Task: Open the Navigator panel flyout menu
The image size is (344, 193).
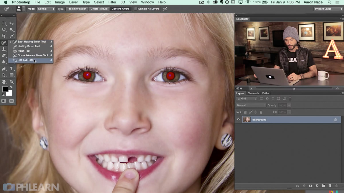Action: [x=342, y=19]
